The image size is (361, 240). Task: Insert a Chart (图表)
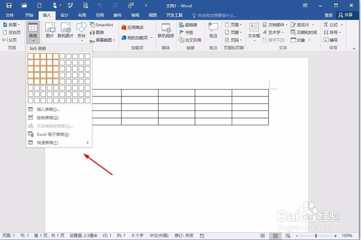tap(97, 32)
